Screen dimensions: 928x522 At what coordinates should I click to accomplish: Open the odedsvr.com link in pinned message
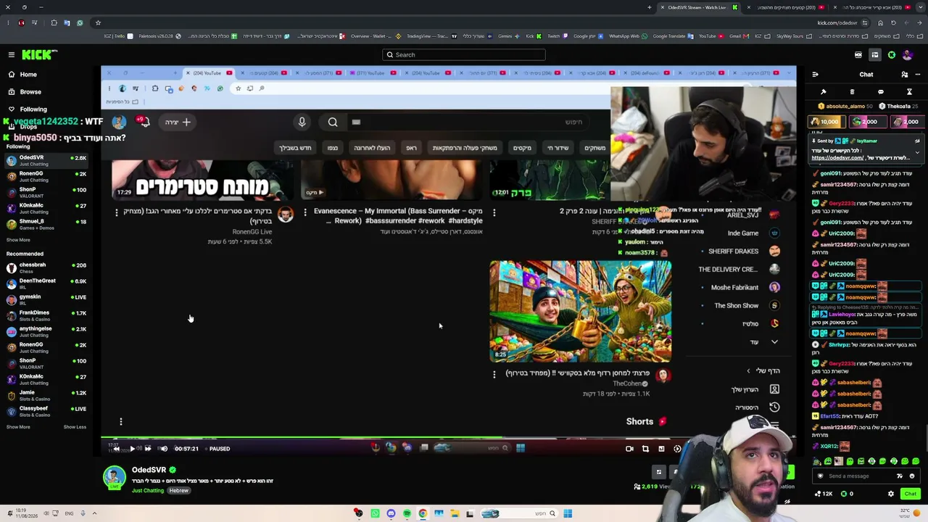pyautogui.click(x=838, y=158)
